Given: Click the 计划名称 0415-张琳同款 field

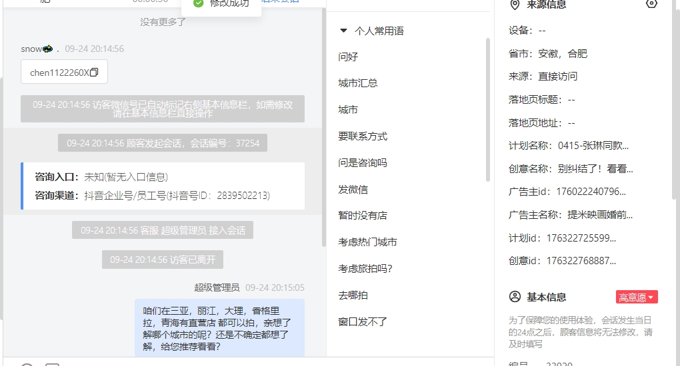Looking at the screenshot, I should pyautogui.click(x=569, y=146).
